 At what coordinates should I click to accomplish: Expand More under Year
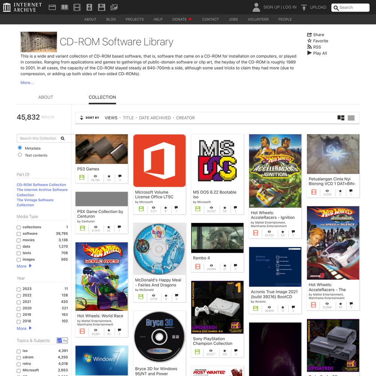tap(24, 328)
